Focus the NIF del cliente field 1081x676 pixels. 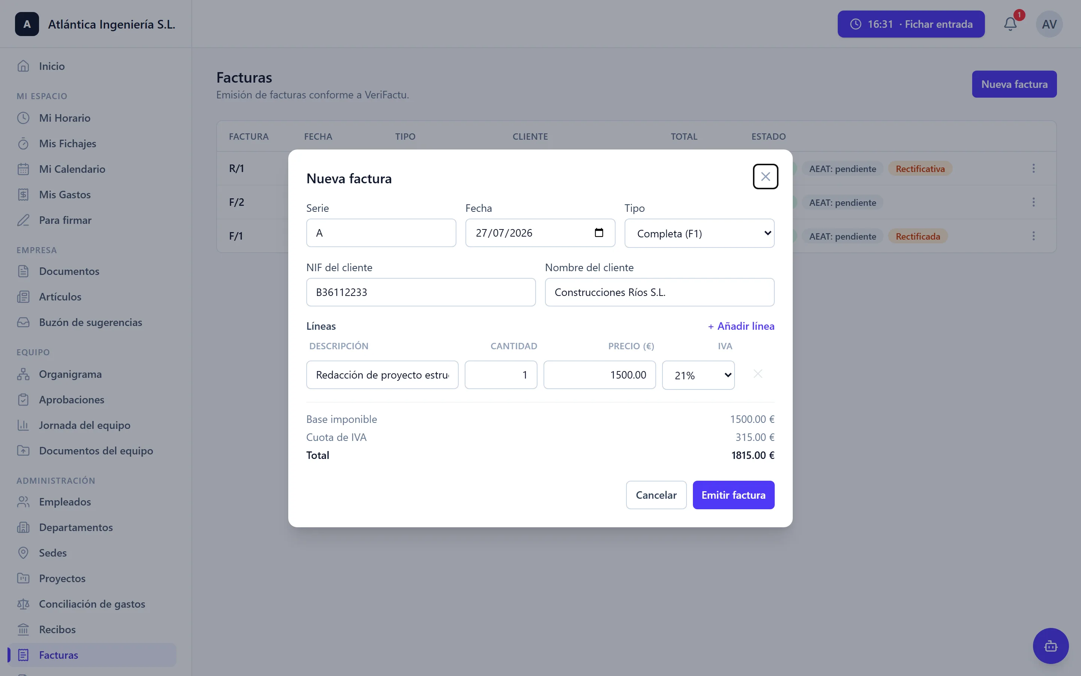coord(421,293)
